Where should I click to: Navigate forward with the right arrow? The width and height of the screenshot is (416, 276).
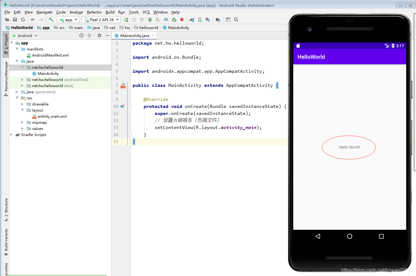click(41, 20)
